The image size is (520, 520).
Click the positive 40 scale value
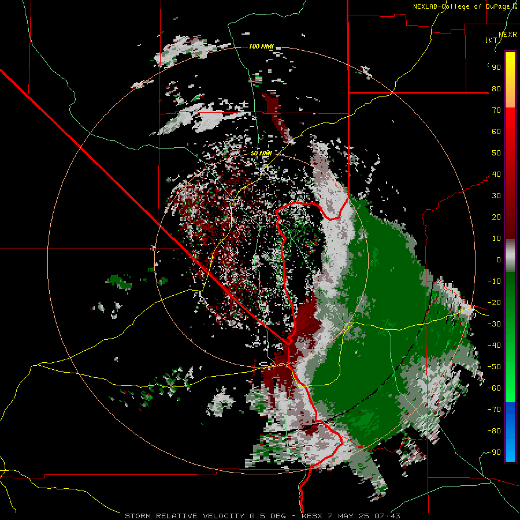click(x=496, y=174)
